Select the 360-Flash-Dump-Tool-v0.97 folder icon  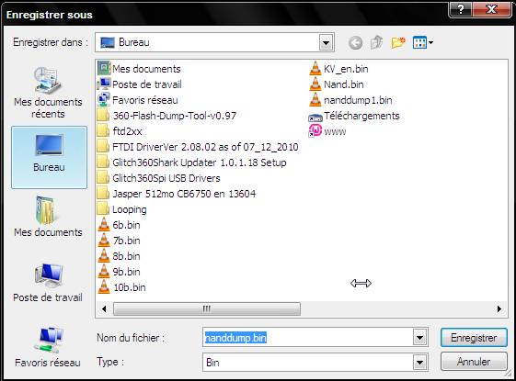coord(103,116)
